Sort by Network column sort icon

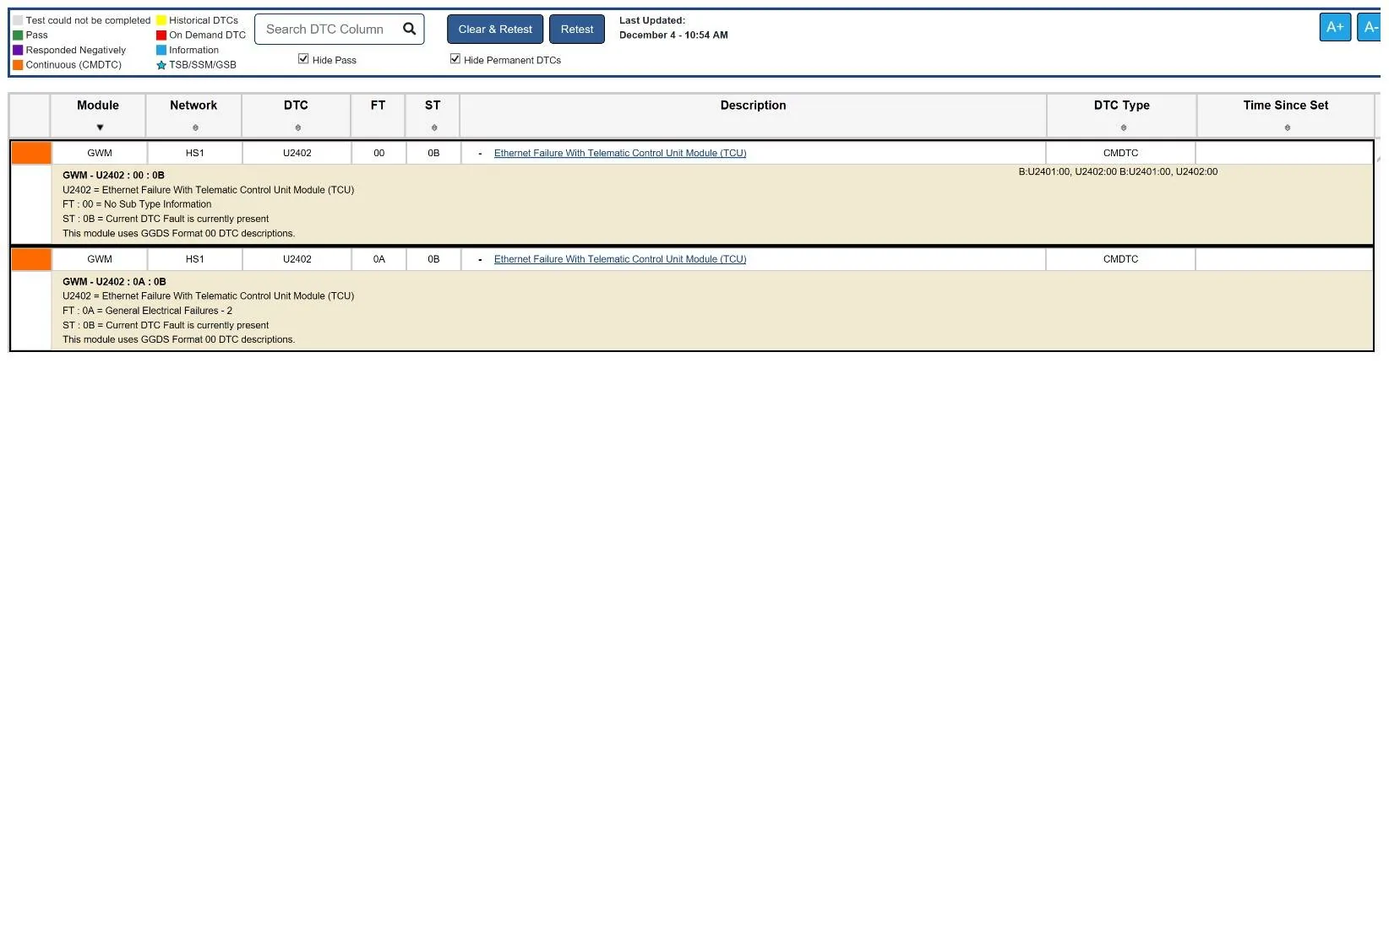(x=195, y=127)
